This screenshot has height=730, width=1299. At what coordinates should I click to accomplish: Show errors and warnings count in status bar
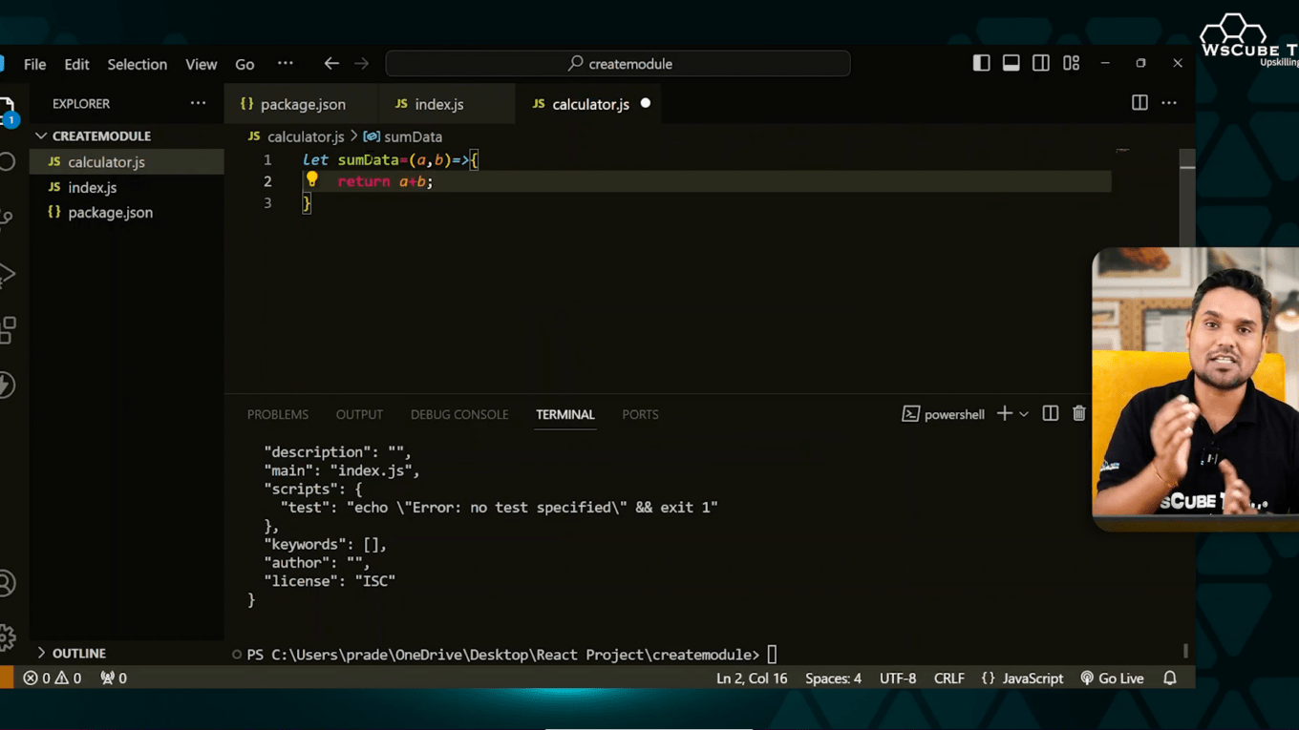coord(53,678)
